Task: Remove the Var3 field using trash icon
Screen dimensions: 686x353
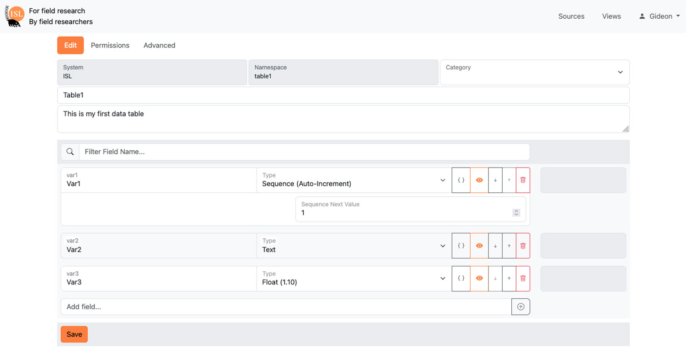Action: [x=523, y=278]
